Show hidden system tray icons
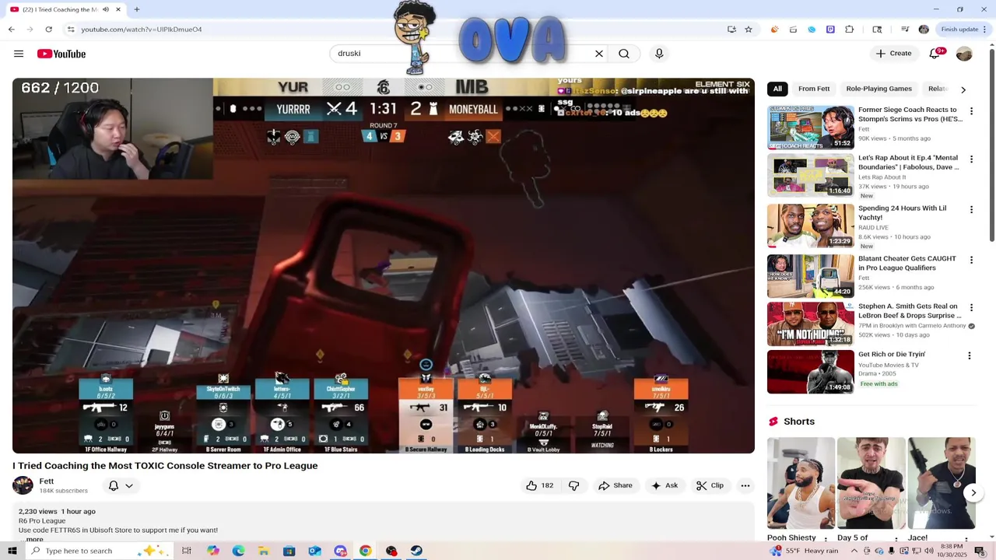This screenshot has width=996, height=560. [854, 551]
